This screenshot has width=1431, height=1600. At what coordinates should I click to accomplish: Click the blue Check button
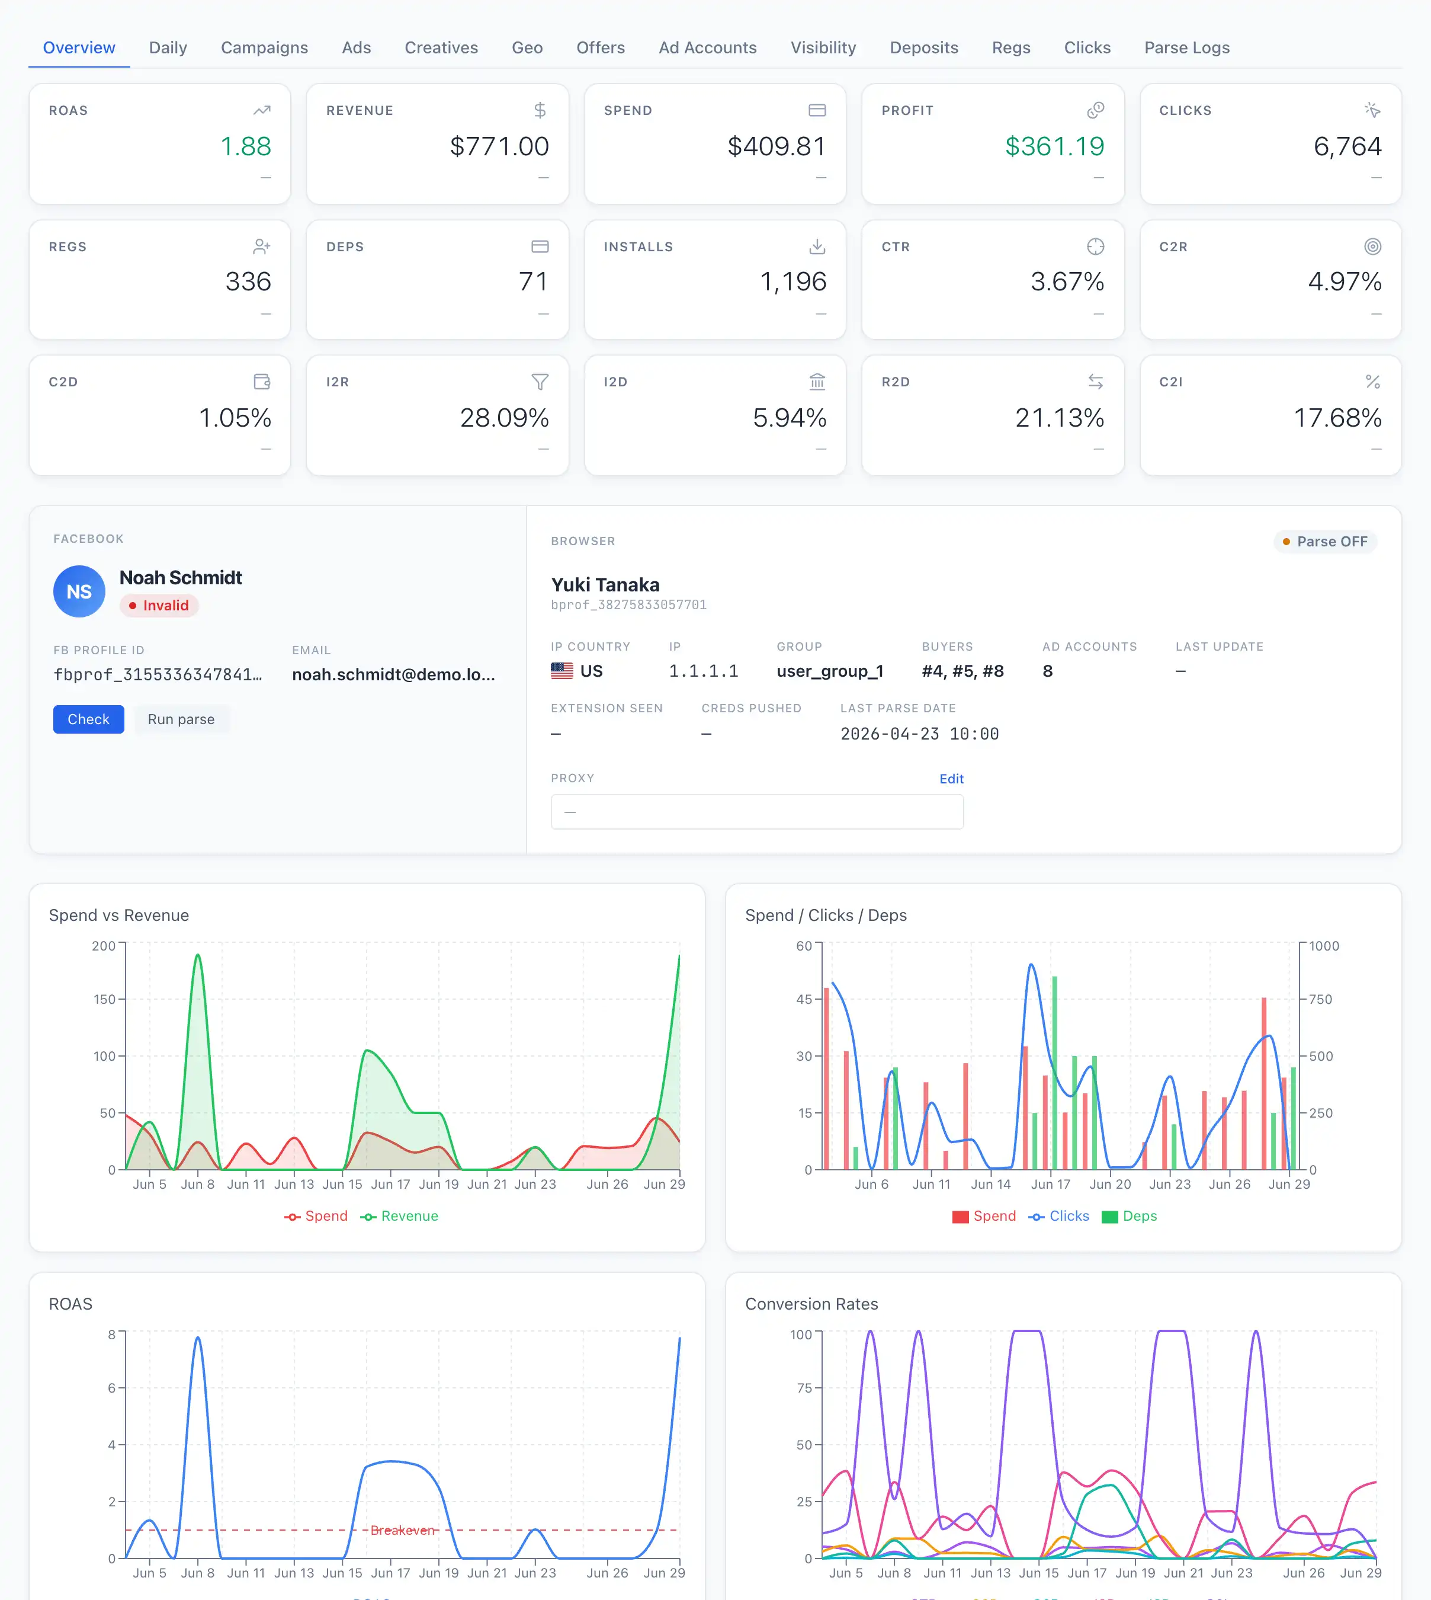89,719
